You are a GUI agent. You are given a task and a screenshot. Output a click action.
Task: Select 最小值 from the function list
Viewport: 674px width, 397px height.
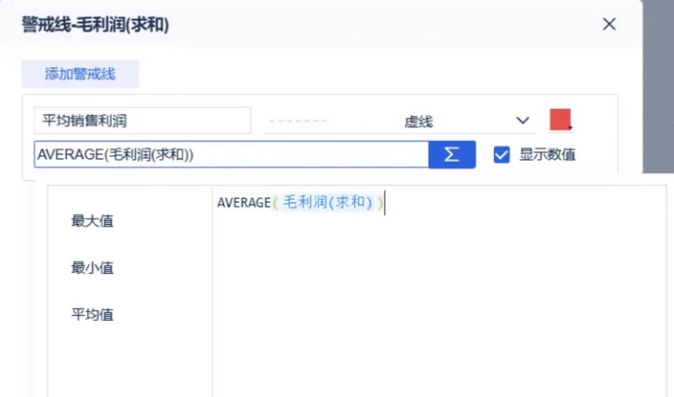point(92,267)
